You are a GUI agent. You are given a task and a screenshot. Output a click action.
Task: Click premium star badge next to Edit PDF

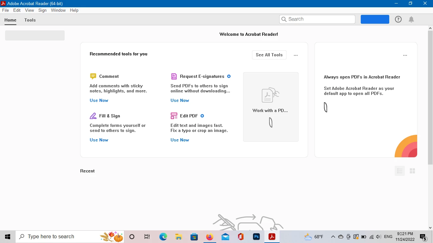[202, 116]
